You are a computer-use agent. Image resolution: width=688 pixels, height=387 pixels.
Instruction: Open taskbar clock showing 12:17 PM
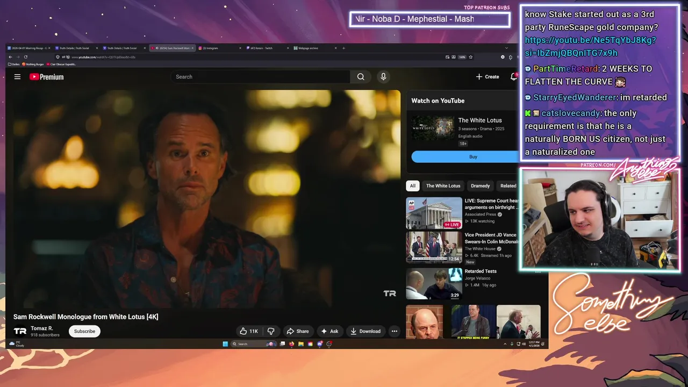pos(534,344)
